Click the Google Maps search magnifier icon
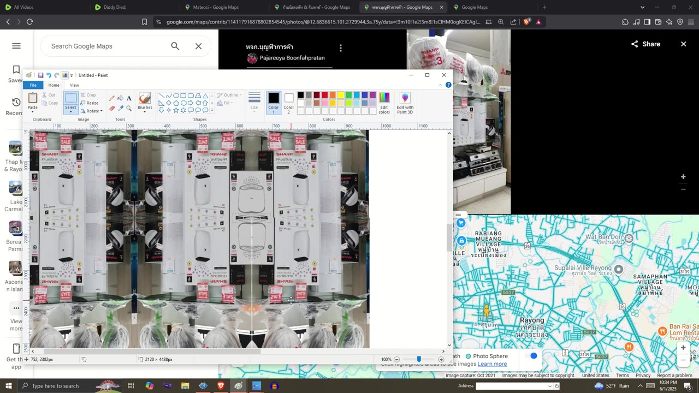Screen dimensions: 699x393 [175, 46]
